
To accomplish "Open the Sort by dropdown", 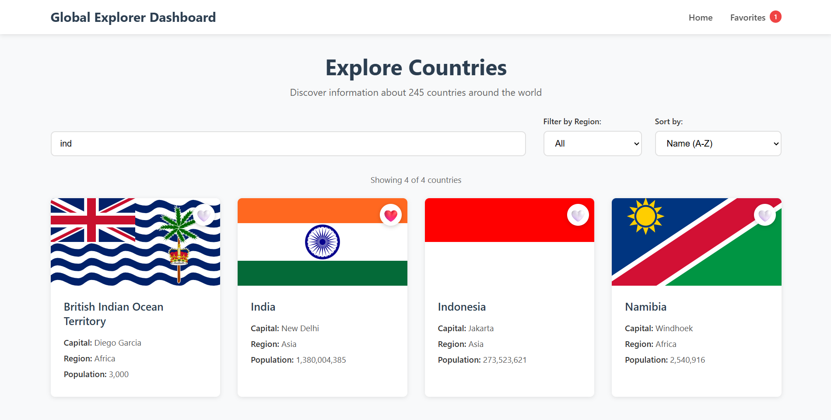I will pos(718,143).
